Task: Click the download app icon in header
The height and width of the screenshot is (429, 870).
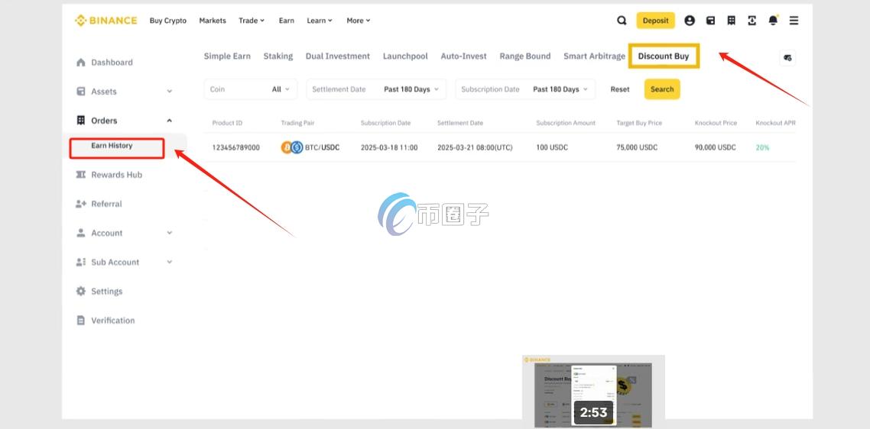Action: (752, 21)
